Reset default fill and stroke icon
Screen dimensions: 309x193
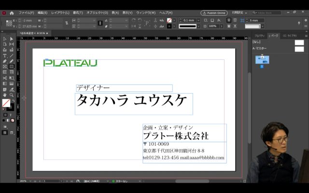(3, 109)
